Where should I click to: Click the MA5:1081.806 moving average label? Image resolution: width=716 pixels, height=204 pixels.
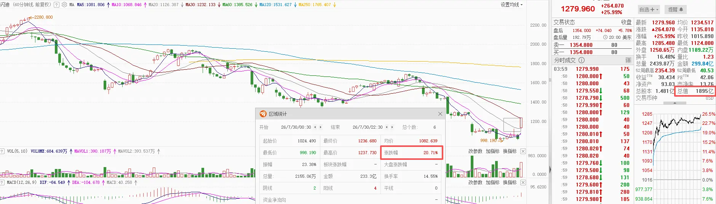click(x=91, y=5)
